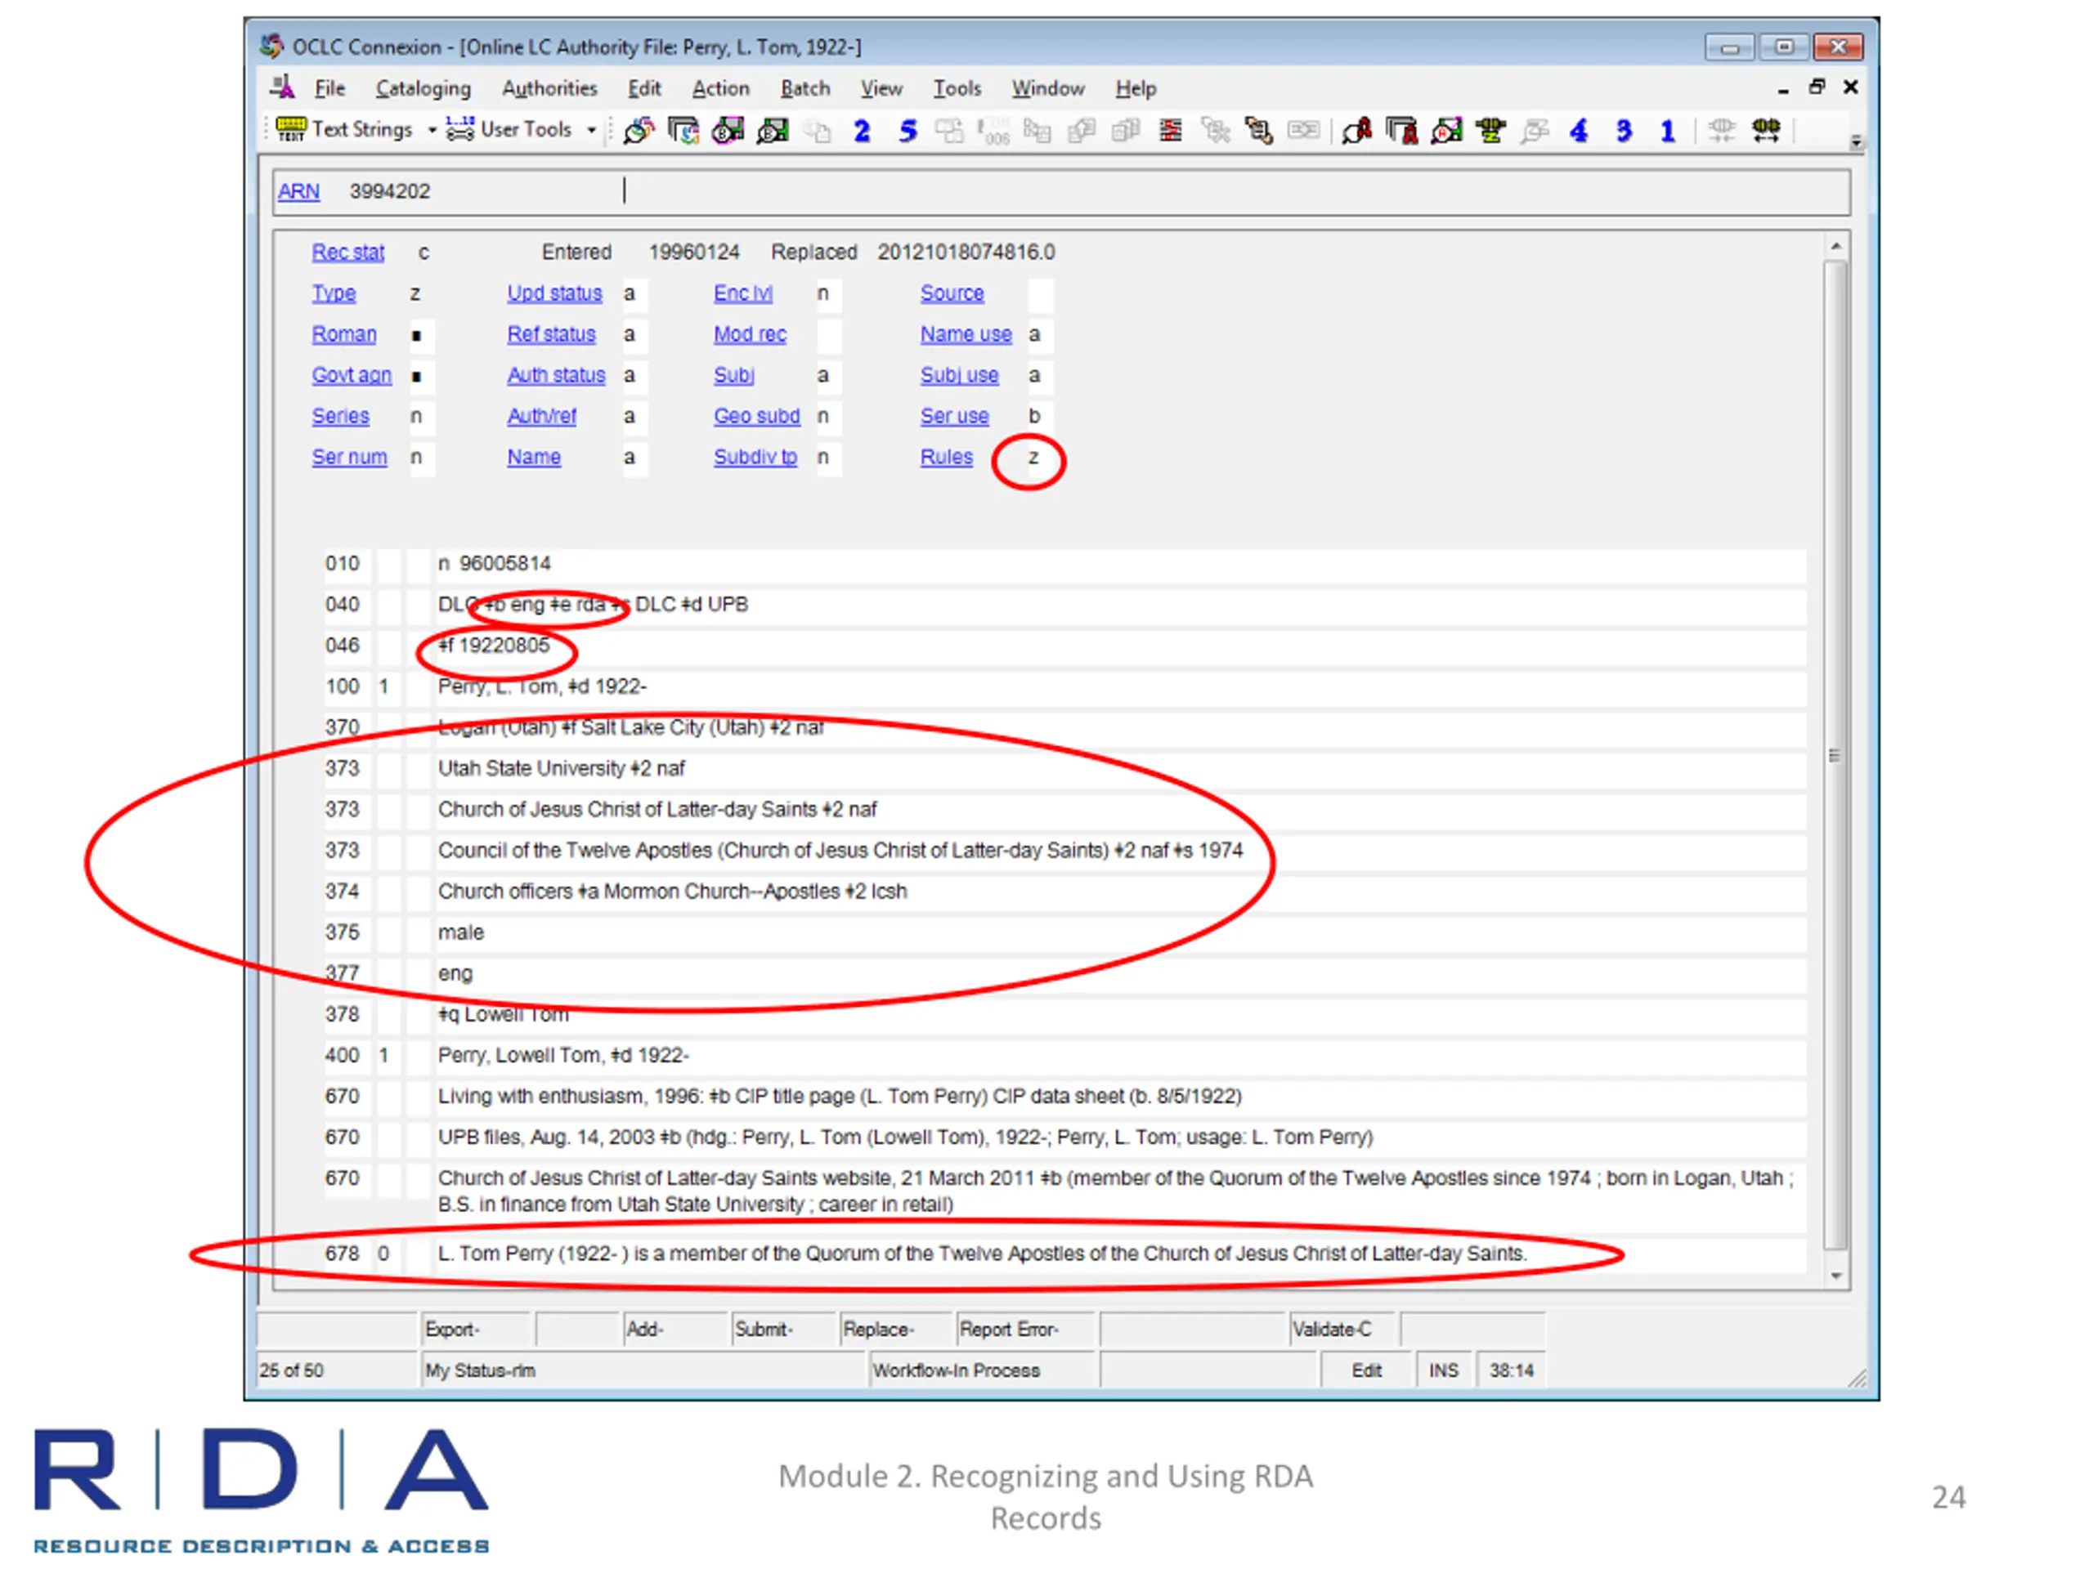Click the search WorldCat magnifier toolbar icon
Viewport: 2093px width, 1569px height.
coord(639,131)
